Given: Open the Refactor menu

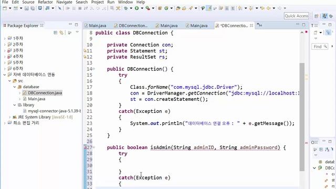Looking at the screenshot, I should click(x=45, y=2).
